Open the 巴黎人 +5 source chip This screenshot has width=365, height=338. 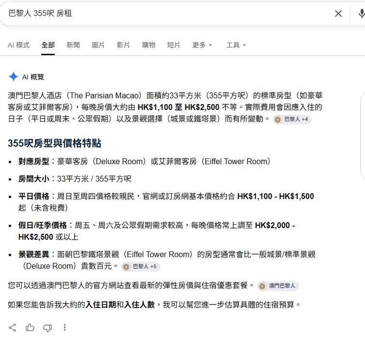(141, 266)
